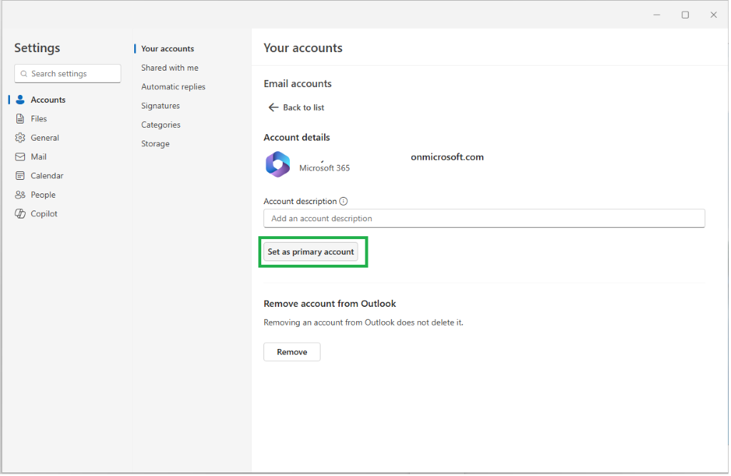Click the General gear icon
The width and height of the screenshot is (731, 476).
[x=20, y=138]
